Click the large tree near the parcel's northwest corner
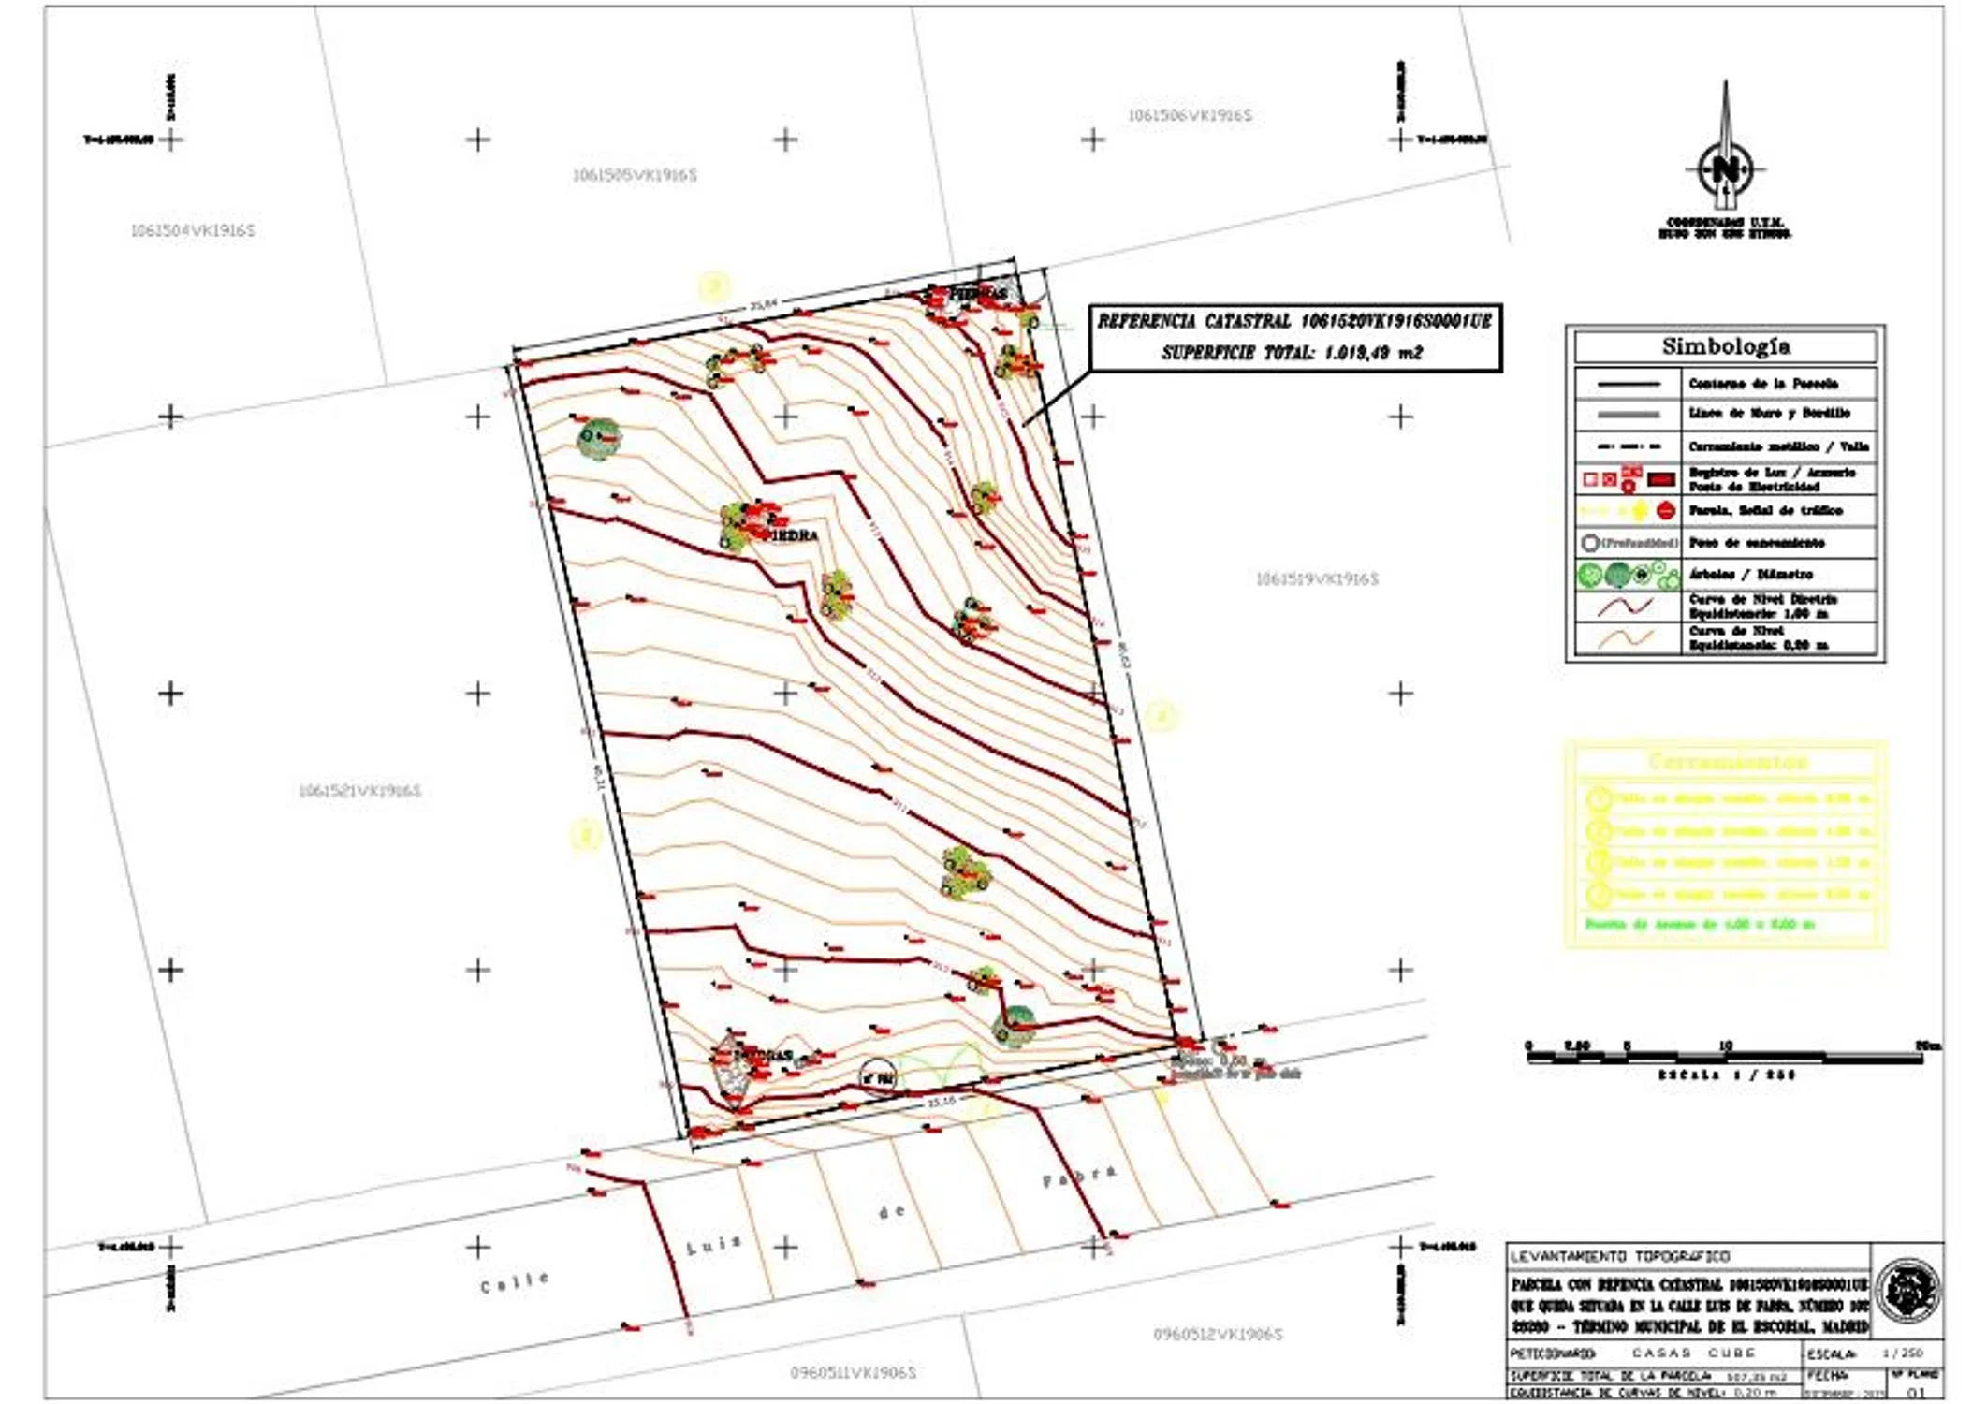This screenshot has height=1404, width=1987. [598, 438]
